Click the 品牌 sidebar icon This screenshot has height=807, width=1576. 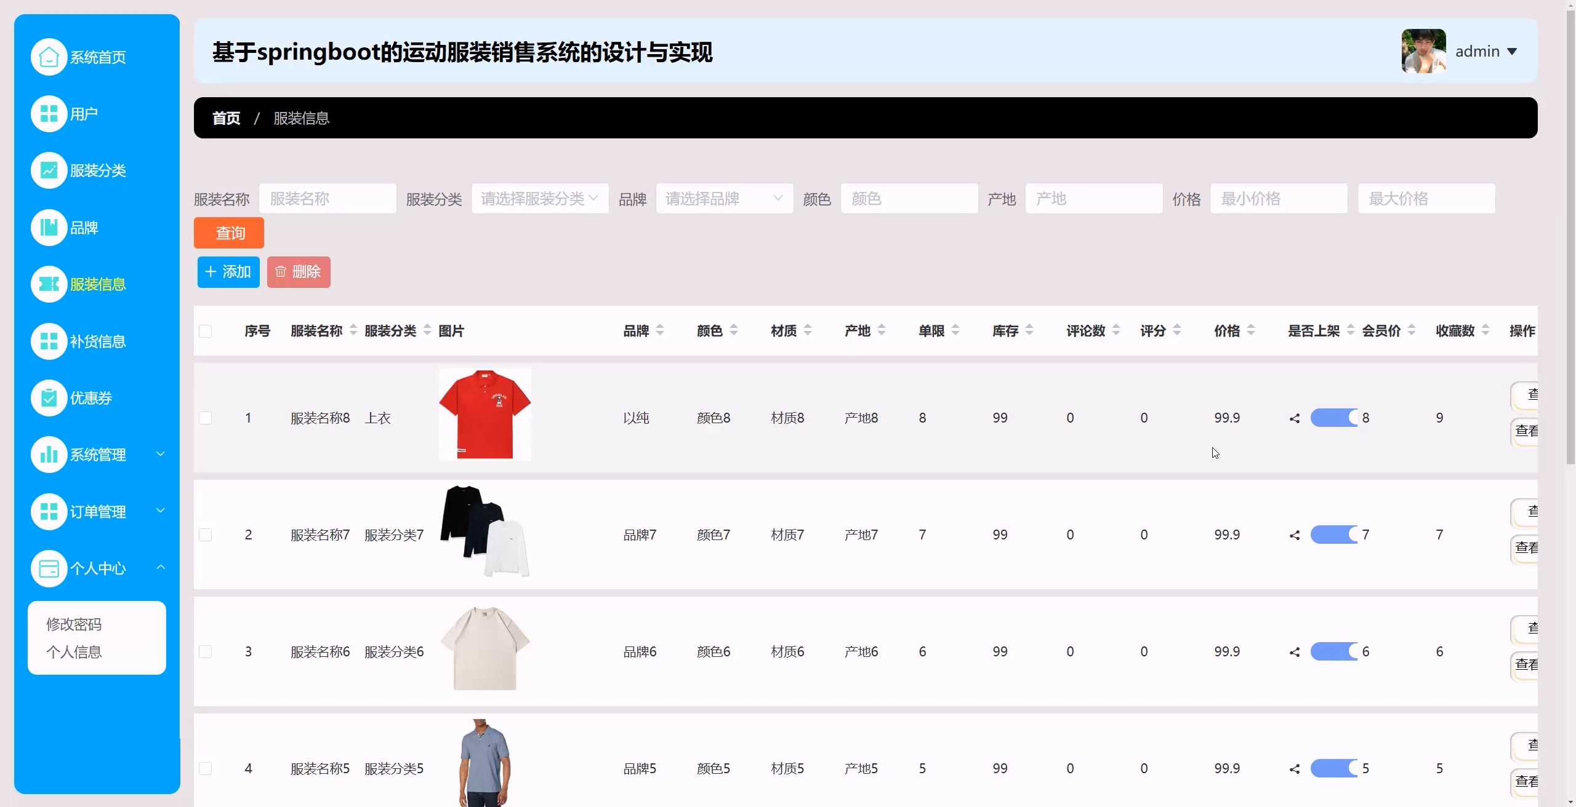[x=49, y=228]
